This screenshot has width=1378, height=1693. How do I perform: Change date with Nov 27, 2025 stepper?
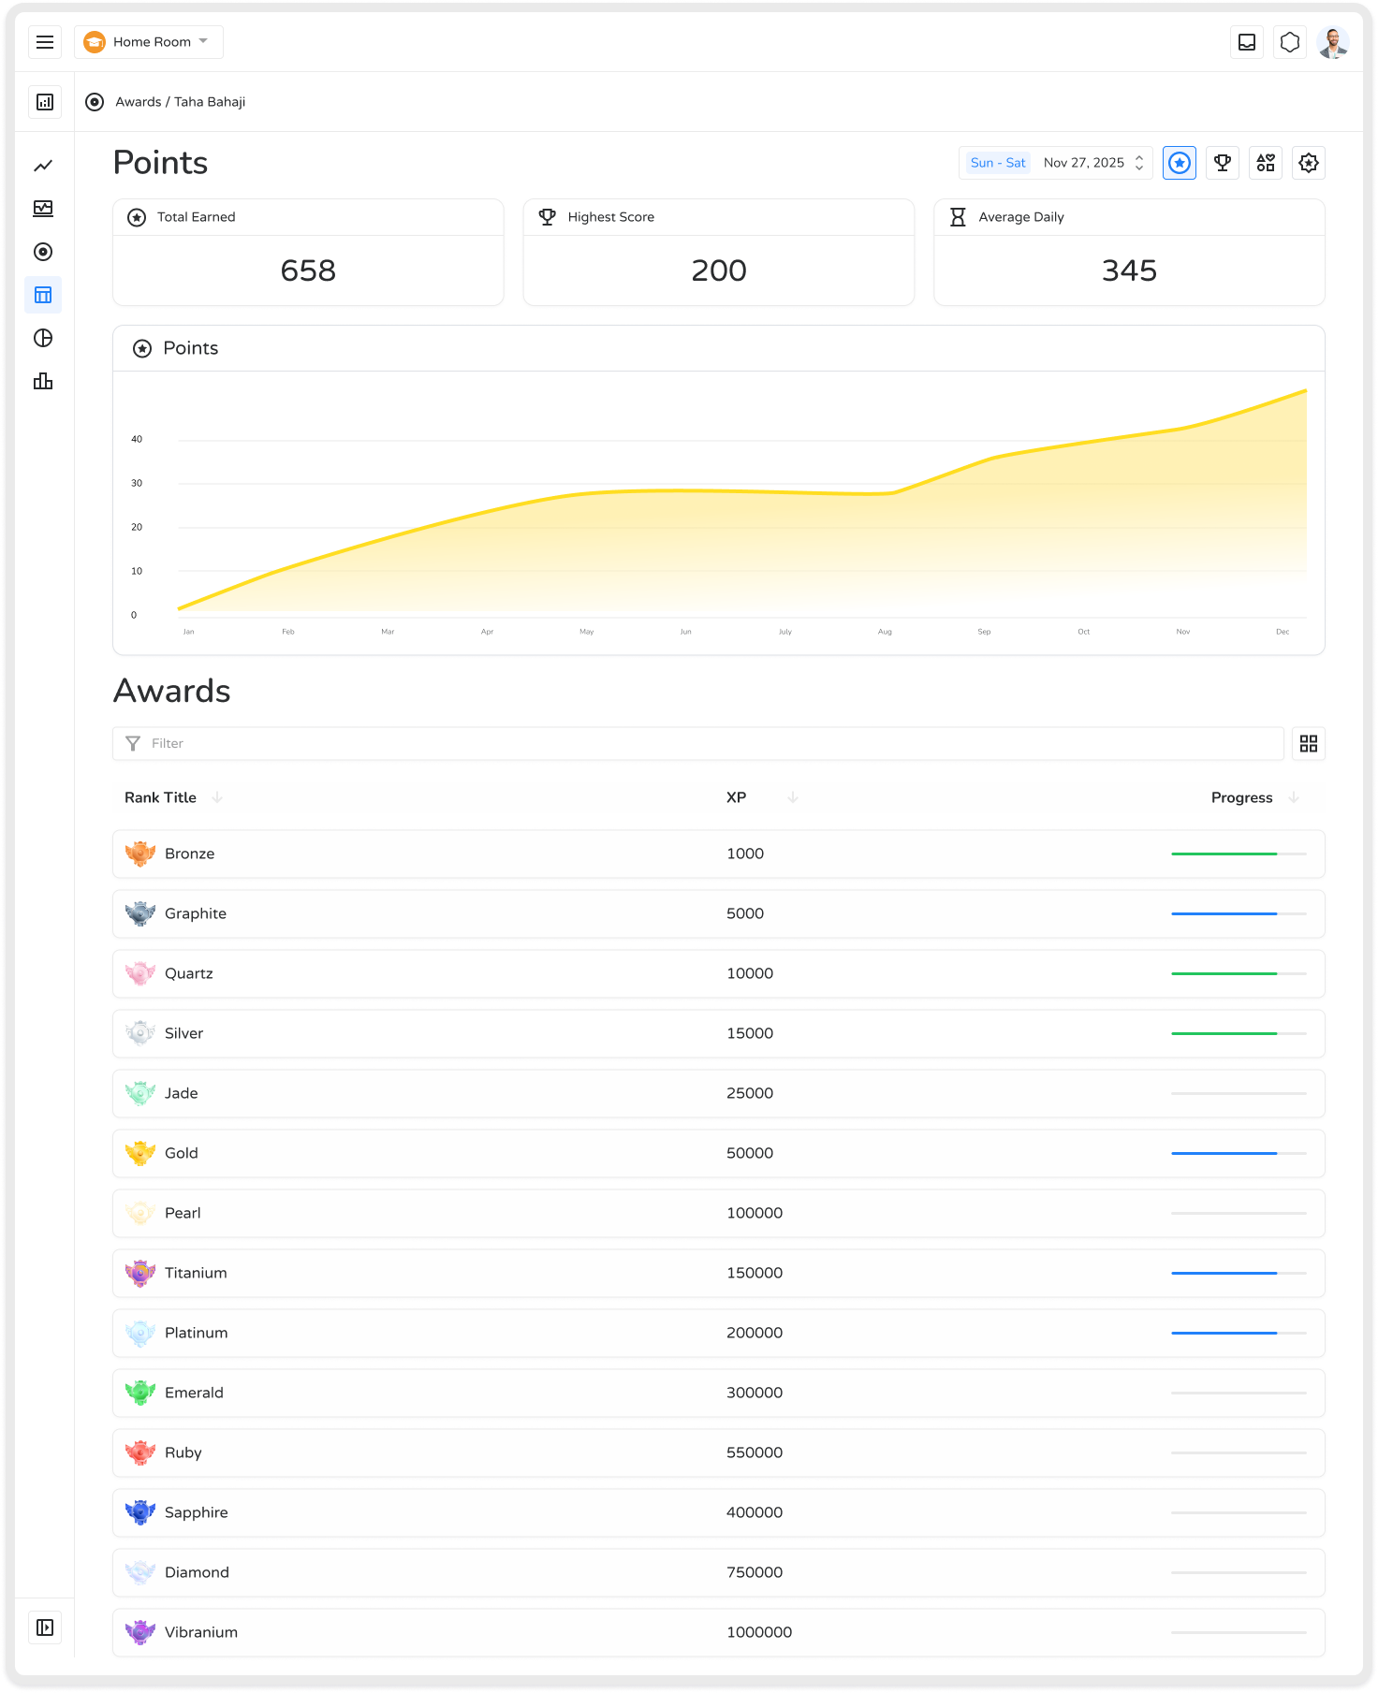click(1138, 163)
